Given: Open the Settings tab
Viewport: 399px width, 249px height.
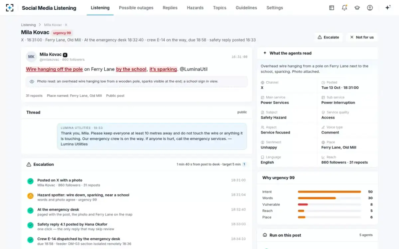Looking at the screenshot, I should coord(275,8).
